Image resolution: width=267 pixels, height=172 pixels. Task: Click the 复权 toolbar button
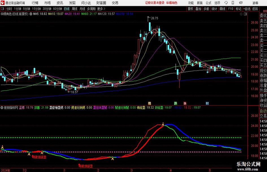[x=190, y=9]
